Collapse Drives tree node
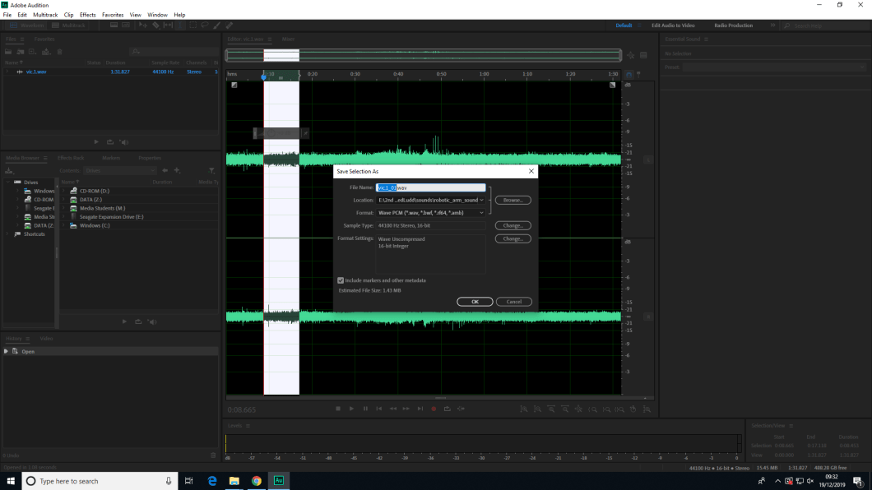This screenshot has height=490, width=872. click(x=7, y=183)
